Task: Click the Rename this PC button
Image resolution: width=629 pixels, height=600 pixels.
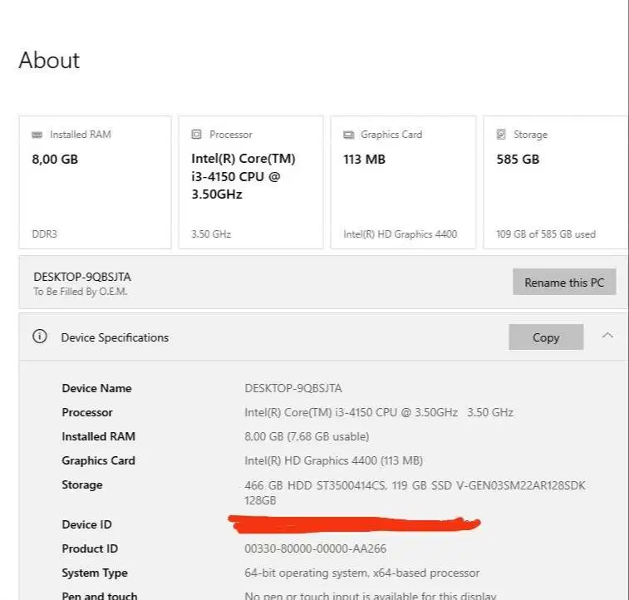Action: click(x=564, y=282)
